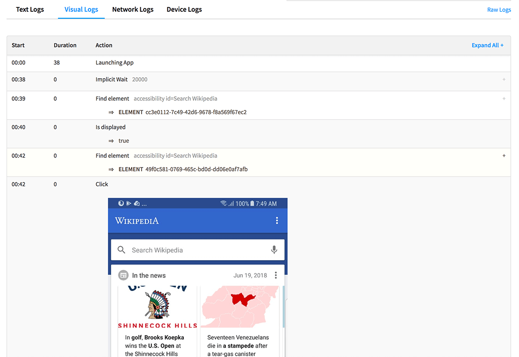
Task: Click the Jun 19, 2018 date text
Action: 250,275
